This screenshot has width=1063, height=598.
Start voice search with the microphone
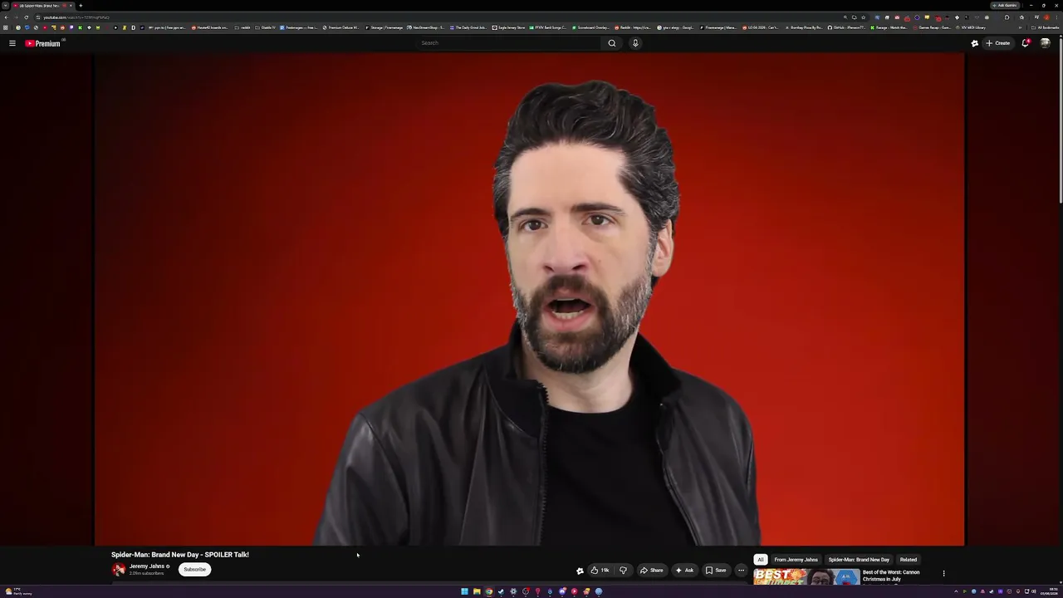click(x=635, y=43)
